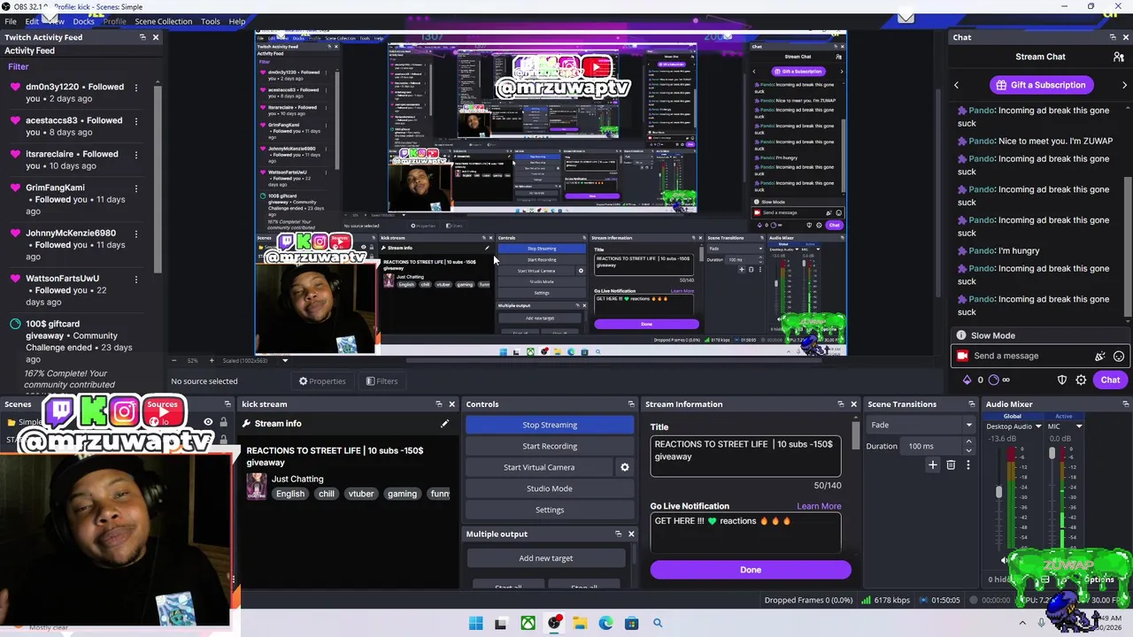Viewport: 1133px width, 637px height.
Task: Remove scene transition with trash icon
Action: coord(951,464)
